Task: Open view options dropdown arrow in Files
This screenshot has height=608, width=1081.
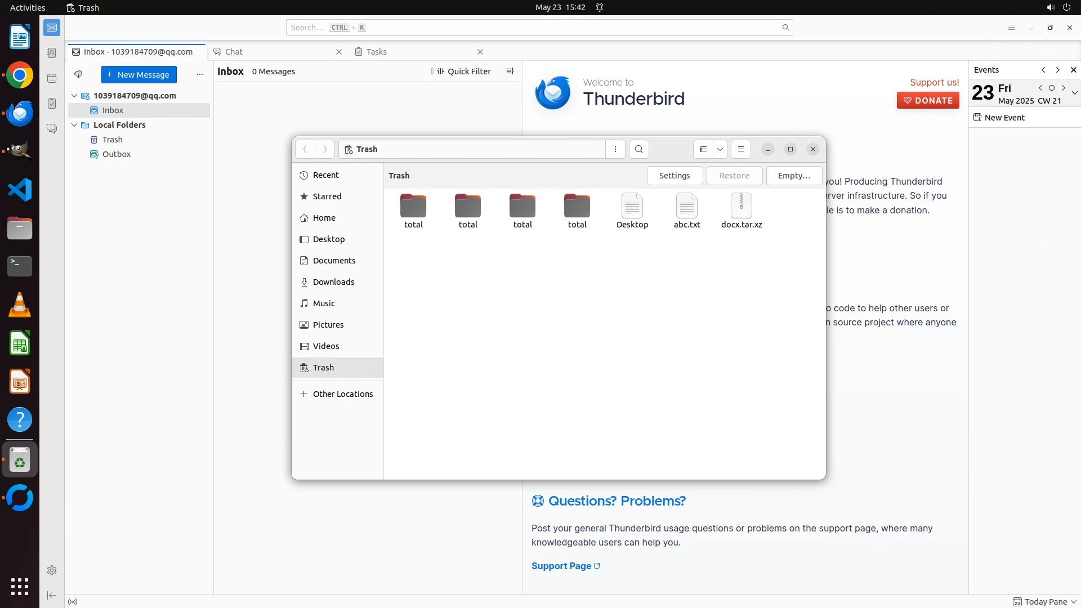Action: [720, 149]
